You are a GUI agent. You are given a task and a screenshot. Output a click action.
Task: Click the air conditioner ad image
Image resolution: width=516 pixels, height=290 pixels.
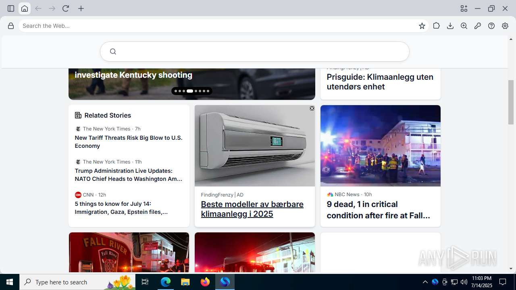pos(255,146)
